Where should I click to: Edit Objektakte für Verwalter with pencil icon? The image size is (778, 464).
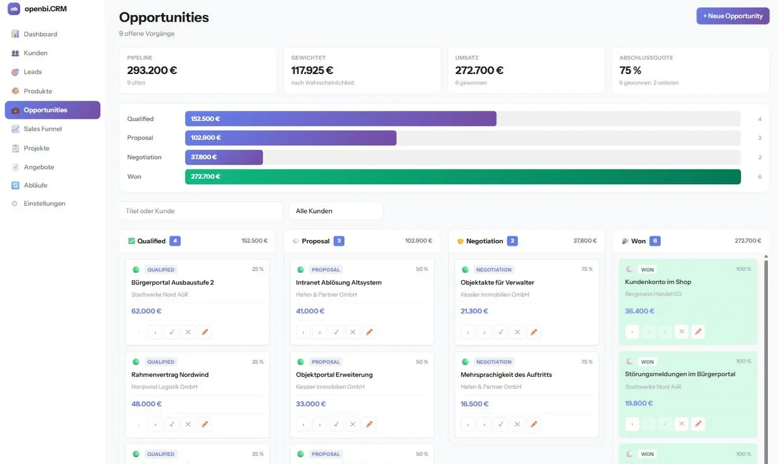(x=533, y=332)
